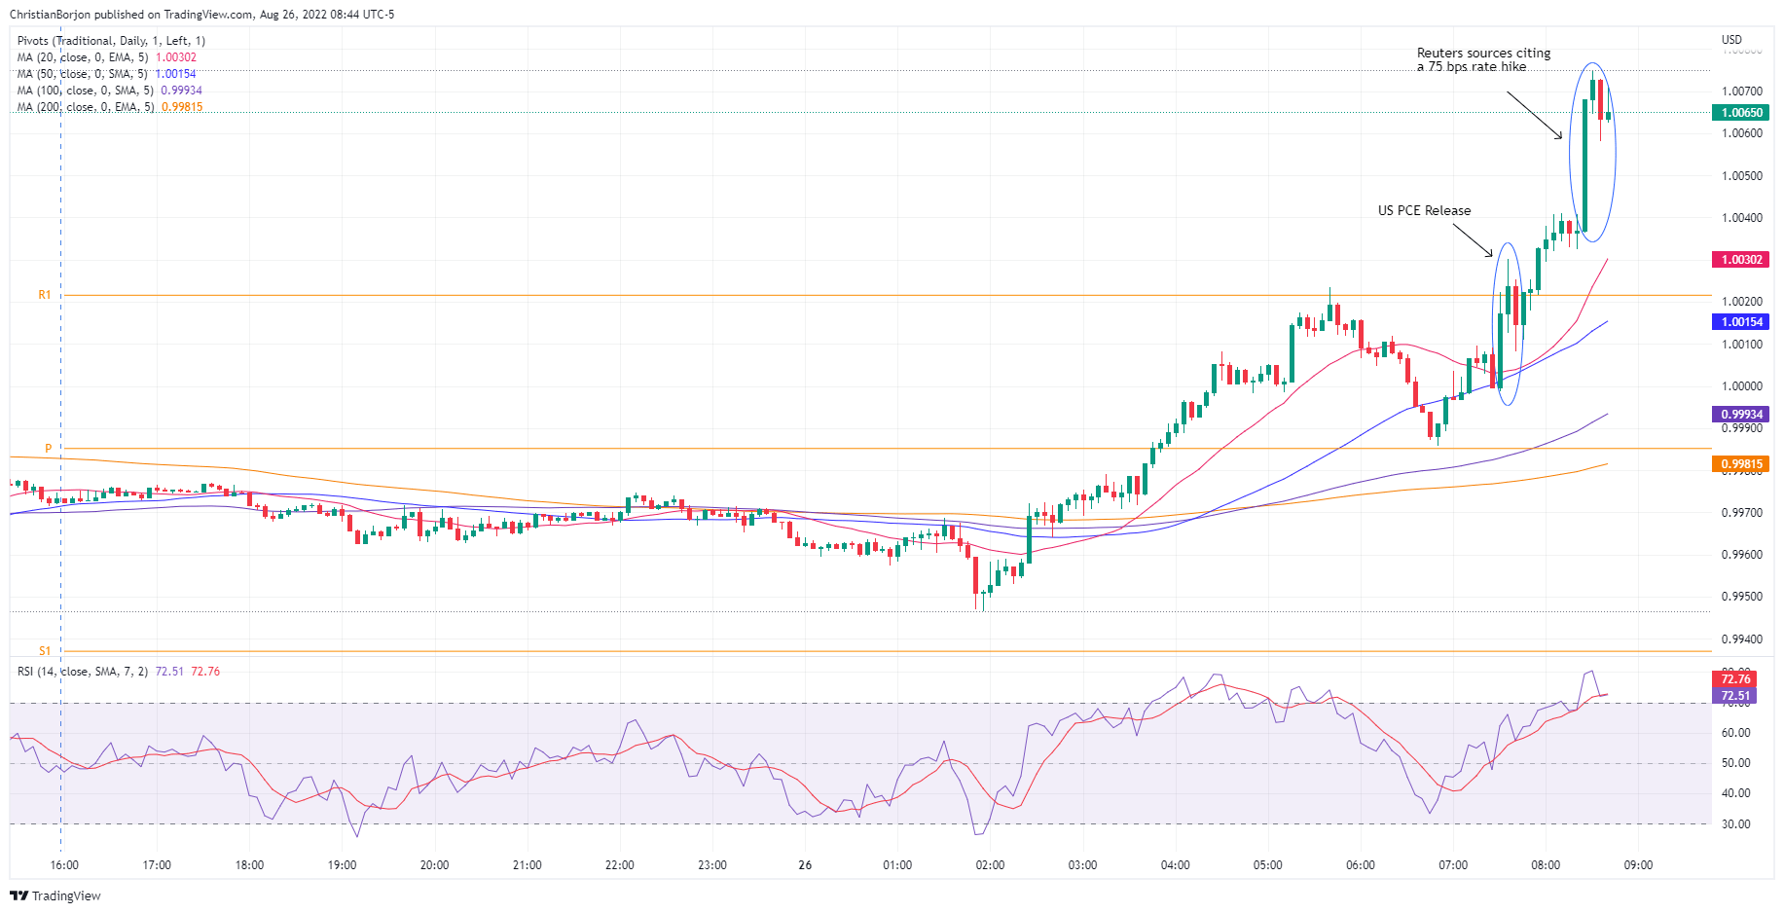Screen dimensions: 1784x913
Task: Click the TradingView logo at bottom left
Action: point(55,895)
